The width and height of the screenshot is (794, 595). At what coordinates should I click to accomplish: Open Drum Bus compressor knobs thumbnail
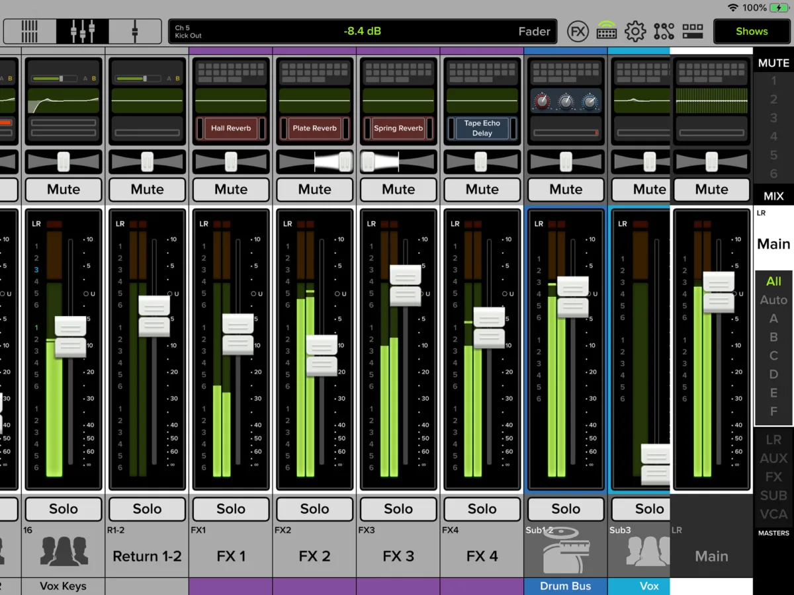pos(566,101)
